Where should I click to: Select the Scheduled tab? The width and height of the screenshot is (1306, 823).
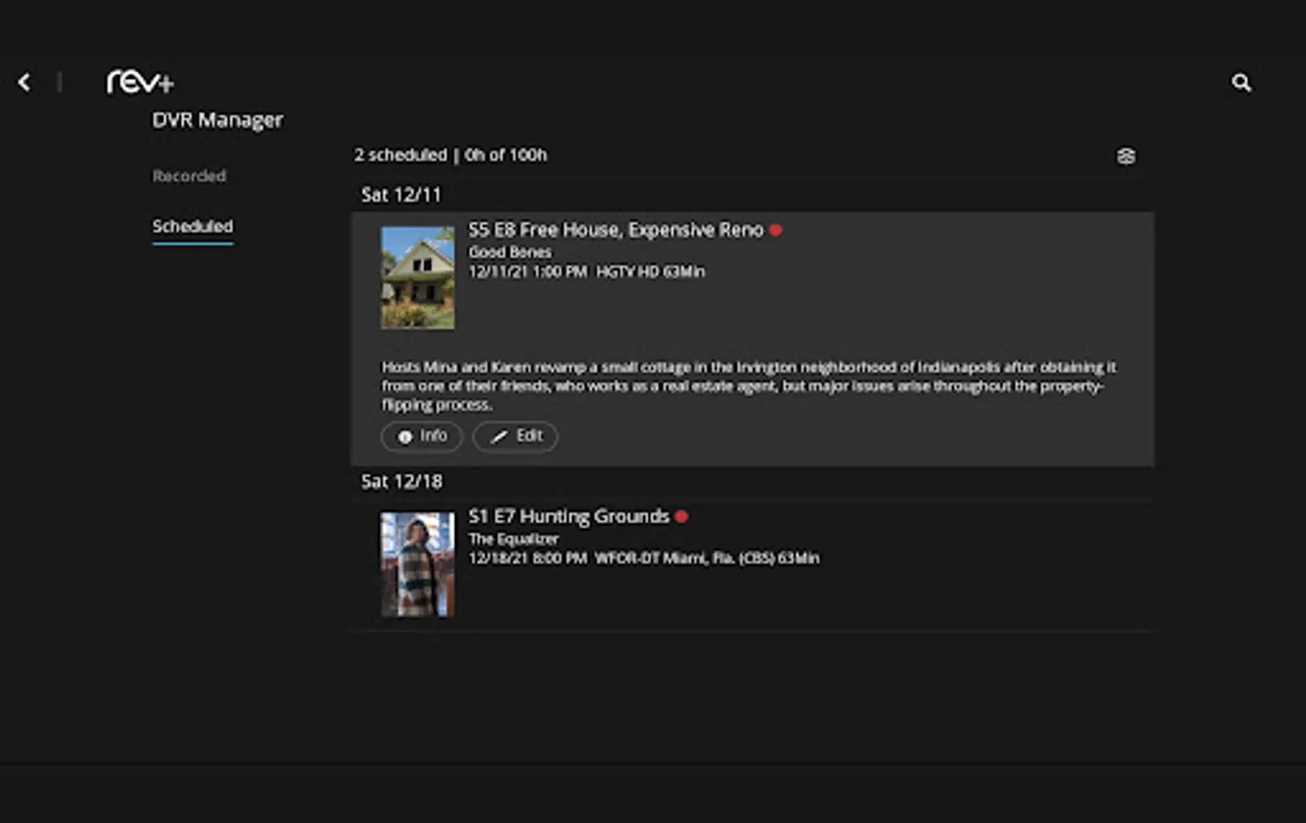(192, 226)
